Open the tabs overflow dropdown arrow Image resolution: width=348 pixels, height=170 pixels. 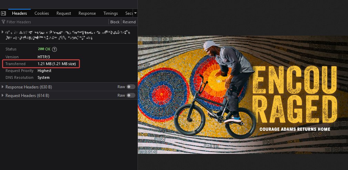point(135,13)
